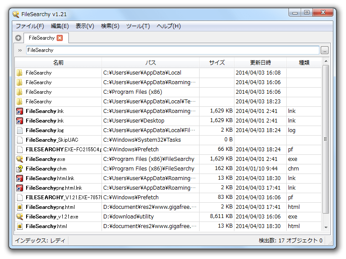346x259 pixels.
Task: Click folder icon for FileSearchy in AppData\Local
Action: 20,73
